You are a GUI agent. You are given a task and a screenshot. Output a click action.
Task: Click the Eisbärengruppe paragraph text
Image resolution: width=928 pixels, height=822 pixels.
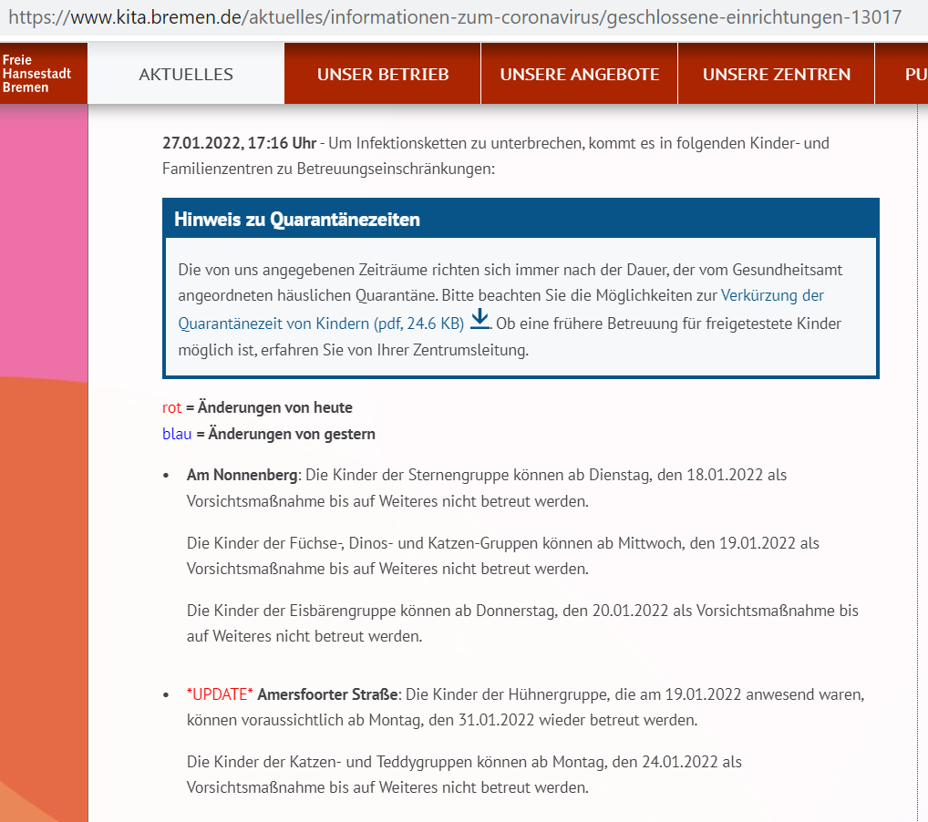click(x=522, y=623)
